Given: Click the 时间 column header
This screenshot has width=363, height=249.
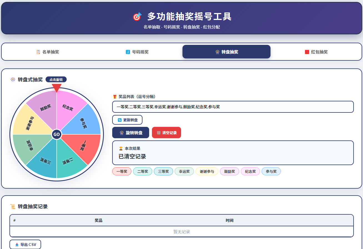Looking at the screenshot, I should click(x=229, y=220).
